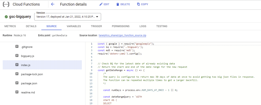Select readme.md in the file list

pyautogui.click(x=28, y=92)
